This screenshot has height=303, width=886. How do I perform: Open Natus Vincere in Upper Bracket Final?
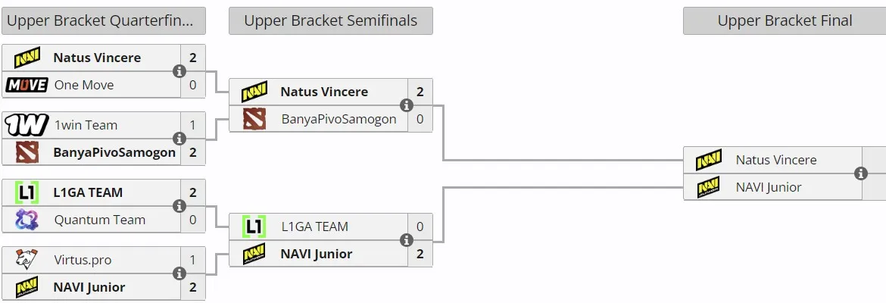(x=775, y=160)
